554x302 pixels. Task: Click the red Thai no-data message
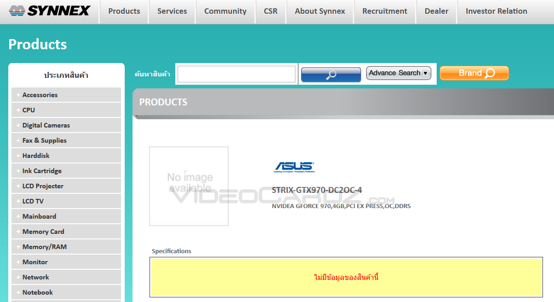pyautogui.click(x=346, y=277)
